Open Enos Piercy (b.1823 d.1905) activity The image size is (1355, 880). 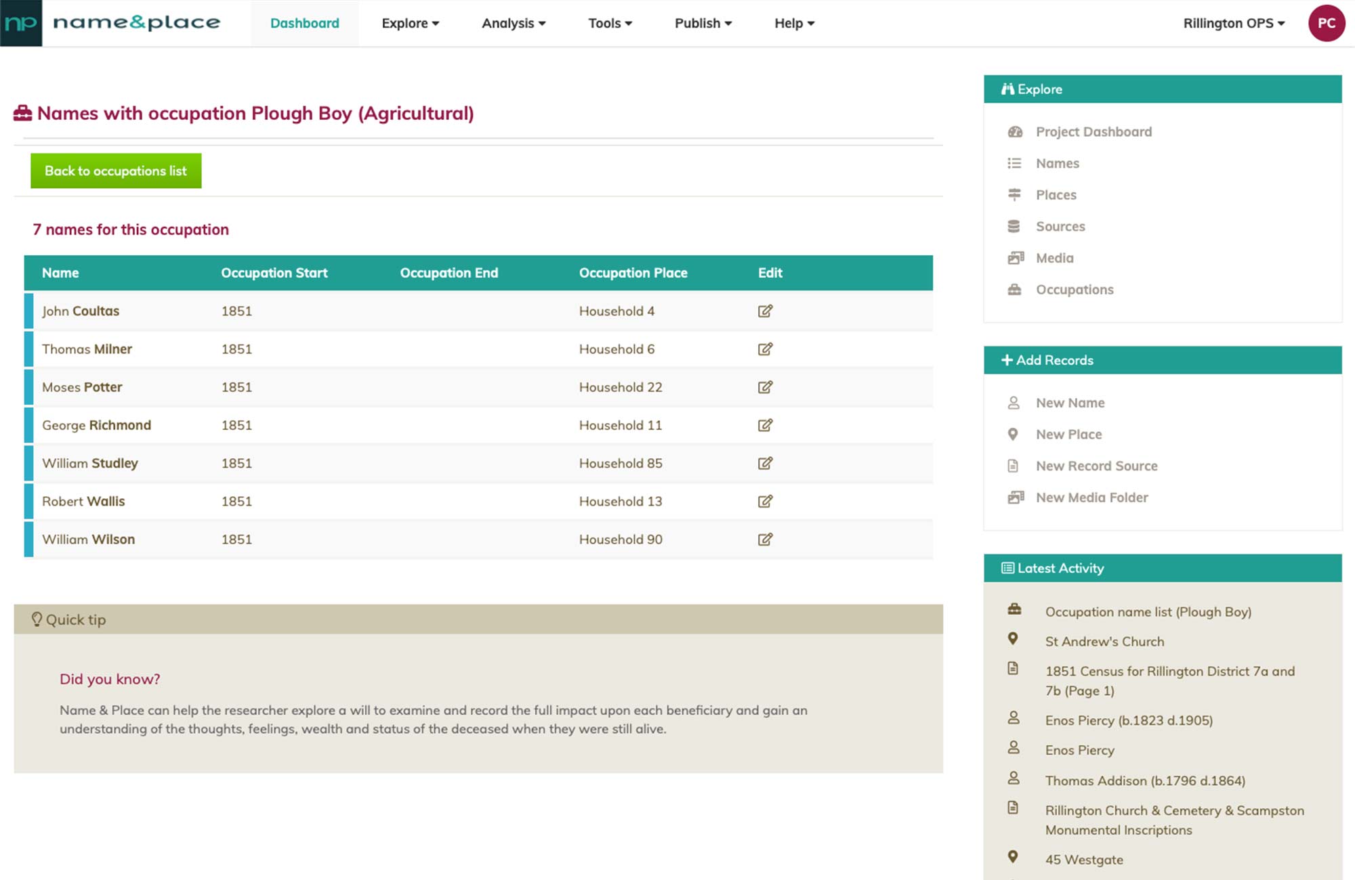[1129, 720]
